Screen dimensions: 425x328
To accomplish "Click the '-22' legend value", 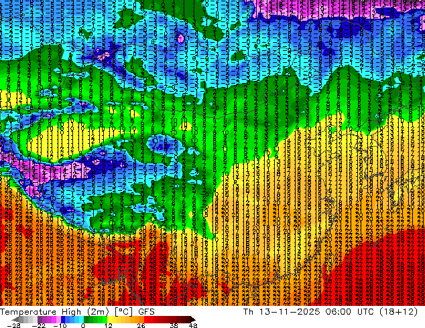I will pos(39,325).
